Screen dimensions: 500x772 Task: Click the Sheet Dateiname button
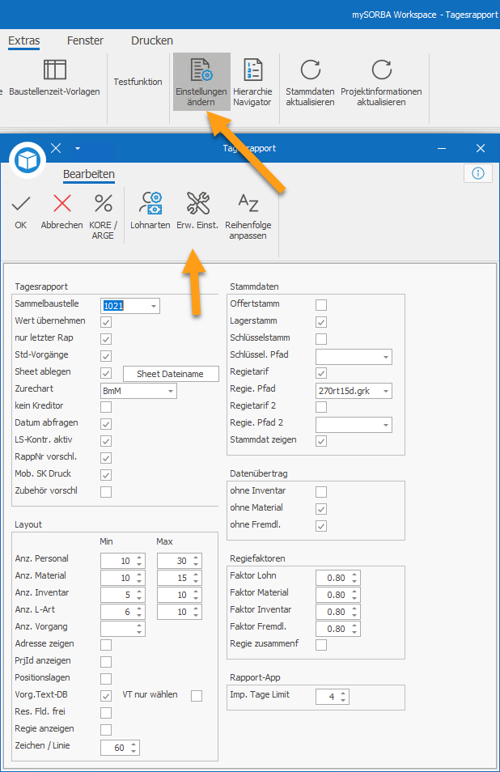pyautogui.click(x=170, y=374)
